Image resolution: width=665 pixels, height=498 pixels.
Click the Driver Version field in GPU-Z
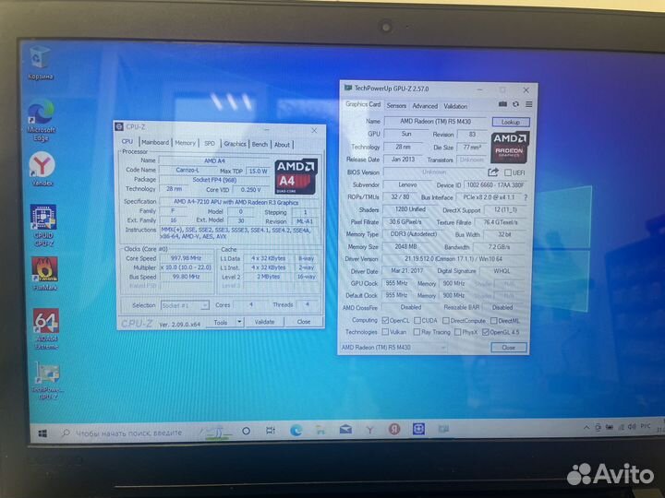click(453, 259)
